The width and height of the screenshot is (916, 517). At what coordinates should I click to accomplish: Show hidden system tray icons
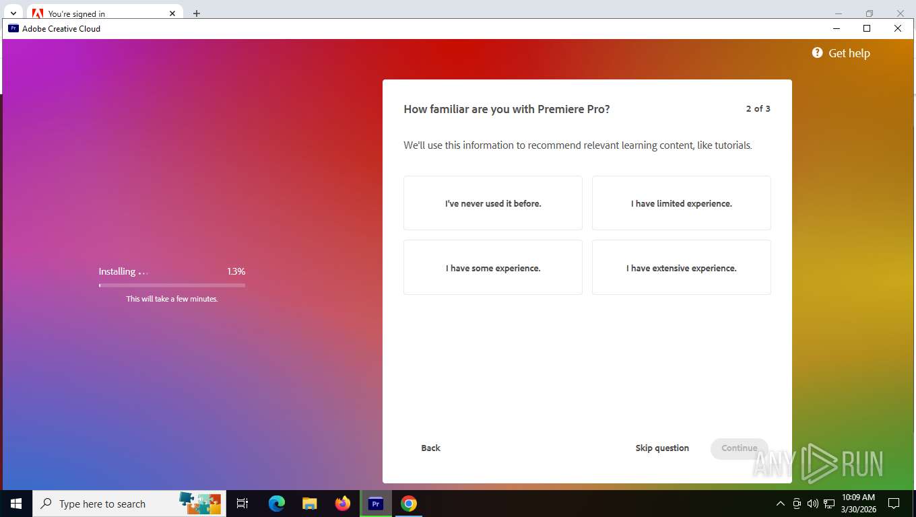pos(781,504)
